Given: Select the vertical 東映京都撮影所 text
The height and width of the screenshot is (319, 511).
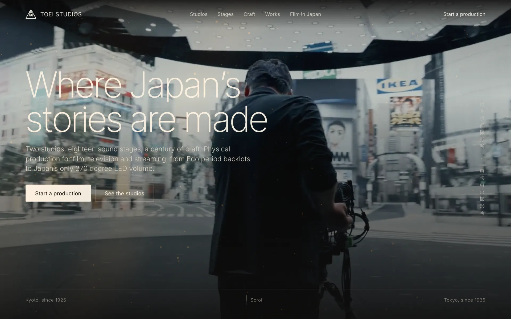Looking at the screenshot, I should tap(482, 125).
